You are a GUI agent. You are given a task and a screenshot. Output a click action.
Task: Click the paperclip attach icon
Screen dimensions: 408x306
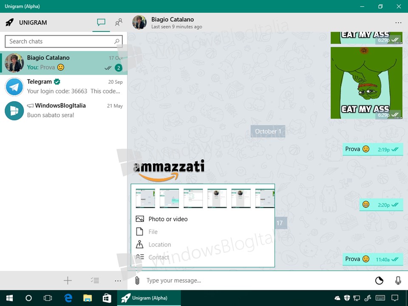coord(137,280)
